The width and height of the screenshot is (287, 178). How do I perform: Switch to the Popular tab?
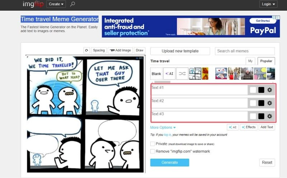(266, 61)
